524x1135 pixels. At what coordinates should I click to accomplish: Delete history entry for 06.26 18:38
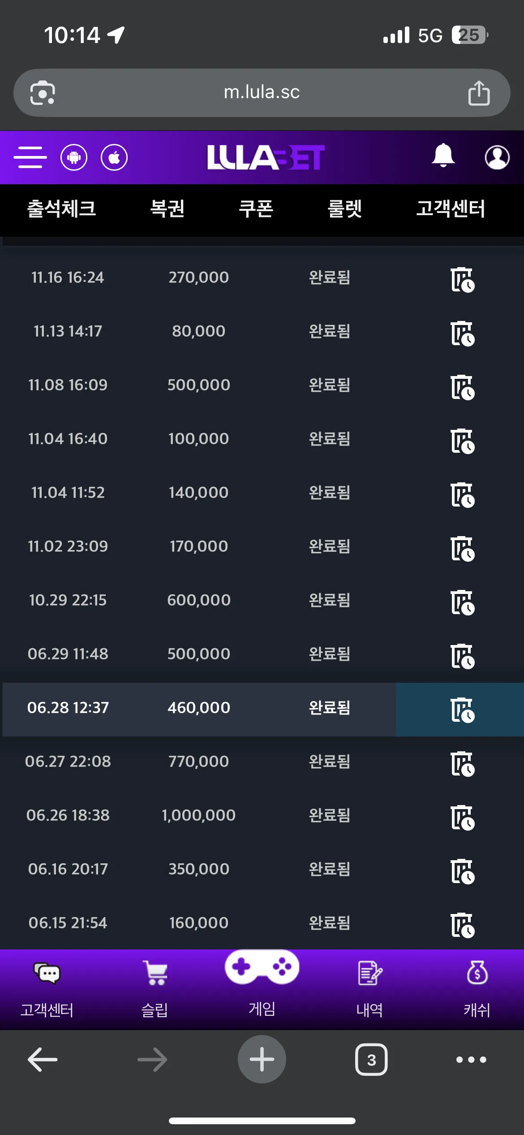point(462,817)
